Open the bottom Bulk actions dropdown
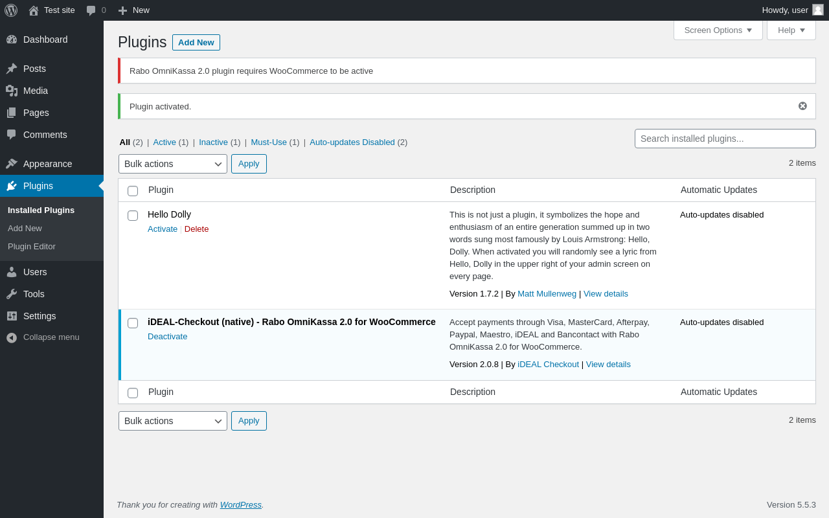This screenshot has width=829, height=518. pos(173,421)
